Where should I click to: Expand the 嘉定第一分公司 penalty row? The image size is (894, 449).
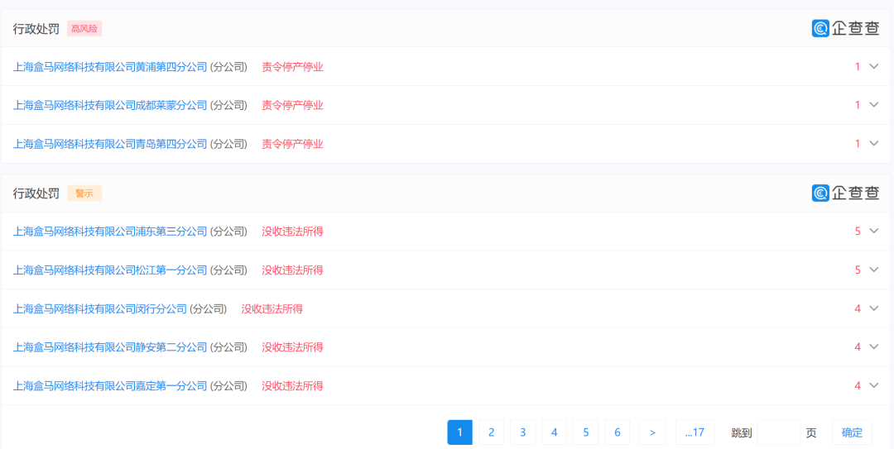pos(873,385)
